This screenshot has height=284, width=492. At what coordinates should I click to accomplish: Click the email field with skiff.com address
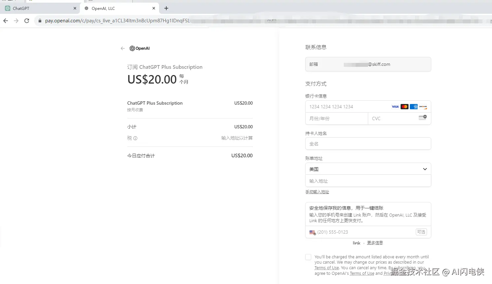(x=368, y=64)
